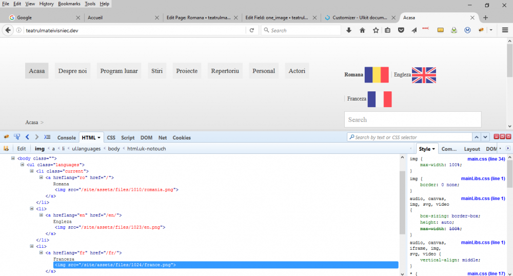This screenshot has width=513, height=276.
Task: Collapse the ul class languages node
Action: [23, 165]
